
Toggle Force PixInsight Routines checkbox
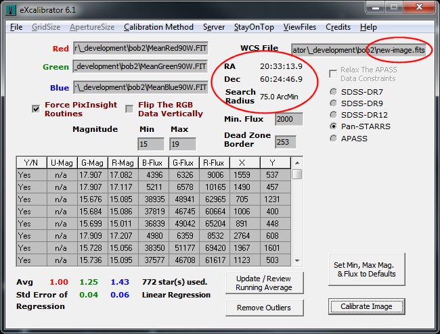pos(36,109)
